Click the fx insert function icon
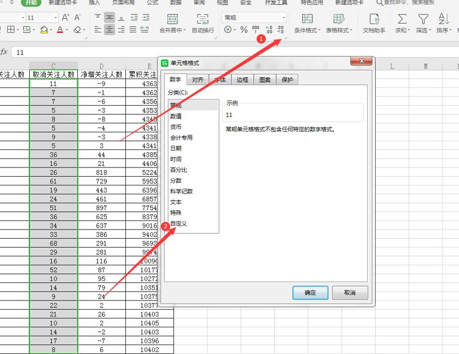 pyautogui.click(x=4, y=52)
